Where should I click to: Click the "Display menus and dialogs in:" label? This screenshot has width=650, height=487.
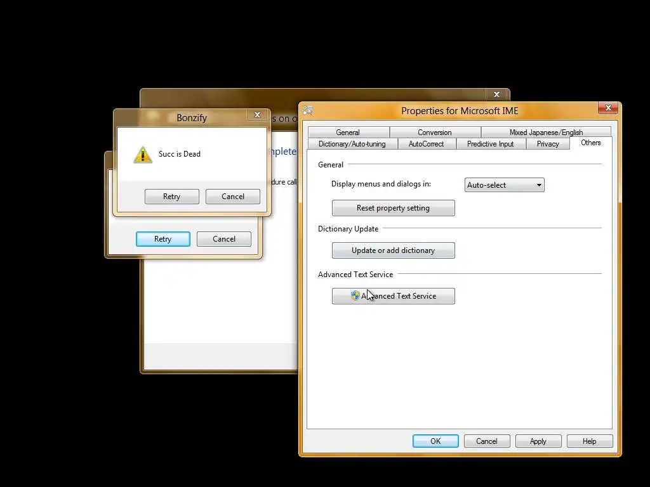(x=381, y=184)
